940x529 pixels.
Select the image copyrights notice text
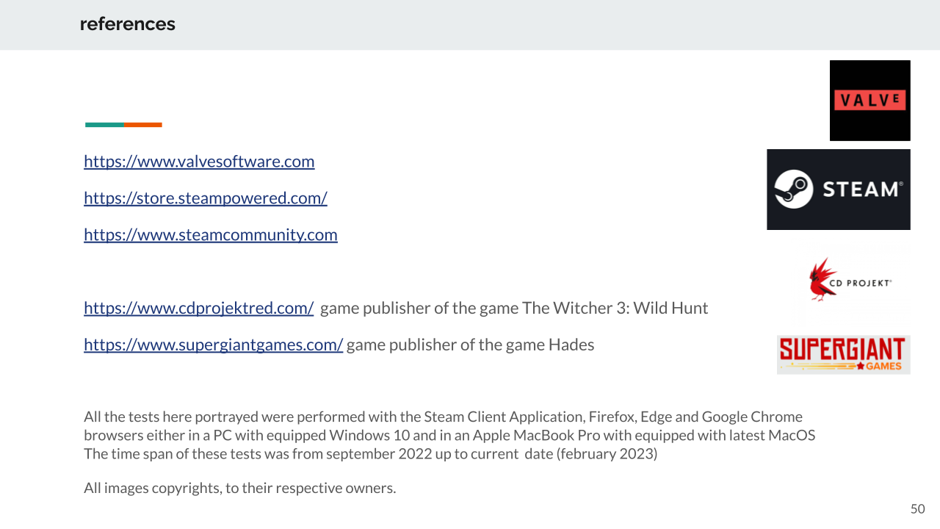[x=239, y=488]
